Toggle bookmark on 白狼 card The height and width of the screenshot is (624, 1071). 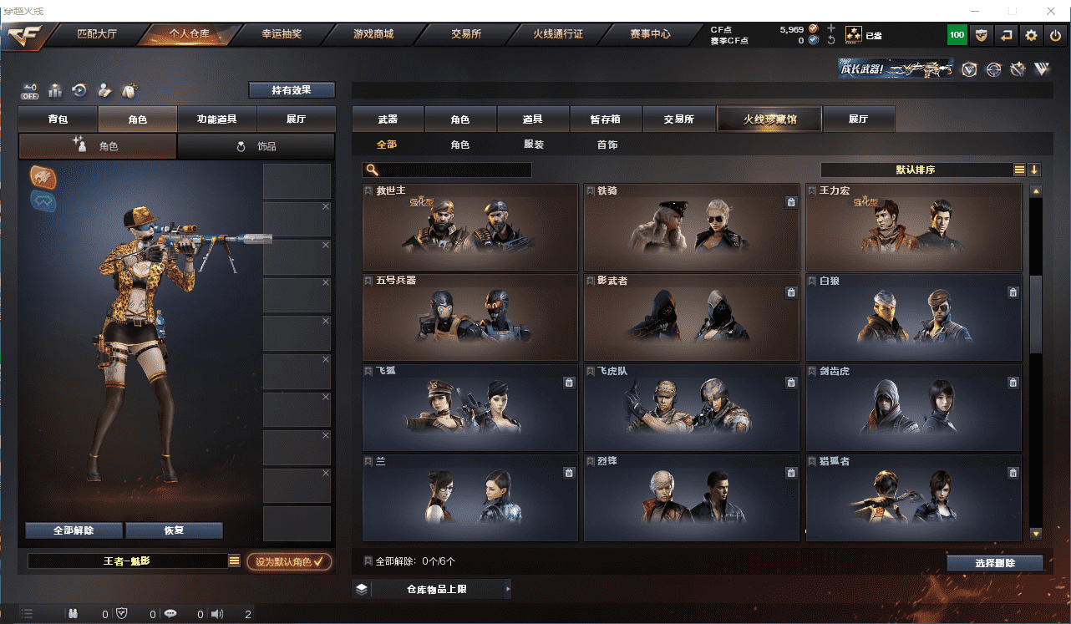point(813,281)
